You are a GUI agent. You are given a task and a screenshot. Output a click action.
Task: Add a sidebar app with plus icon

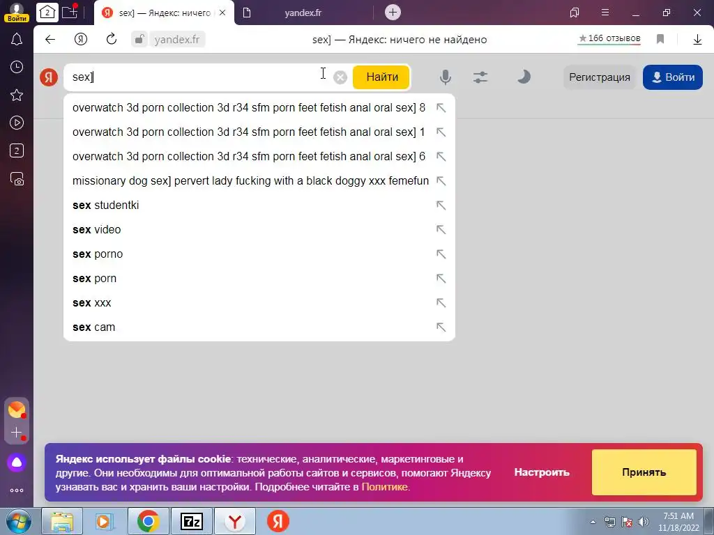(17, 432)
